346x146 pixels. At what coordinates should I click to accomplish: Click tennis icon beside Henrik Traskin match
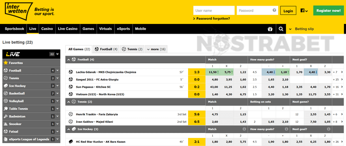[x=71, y=114]
